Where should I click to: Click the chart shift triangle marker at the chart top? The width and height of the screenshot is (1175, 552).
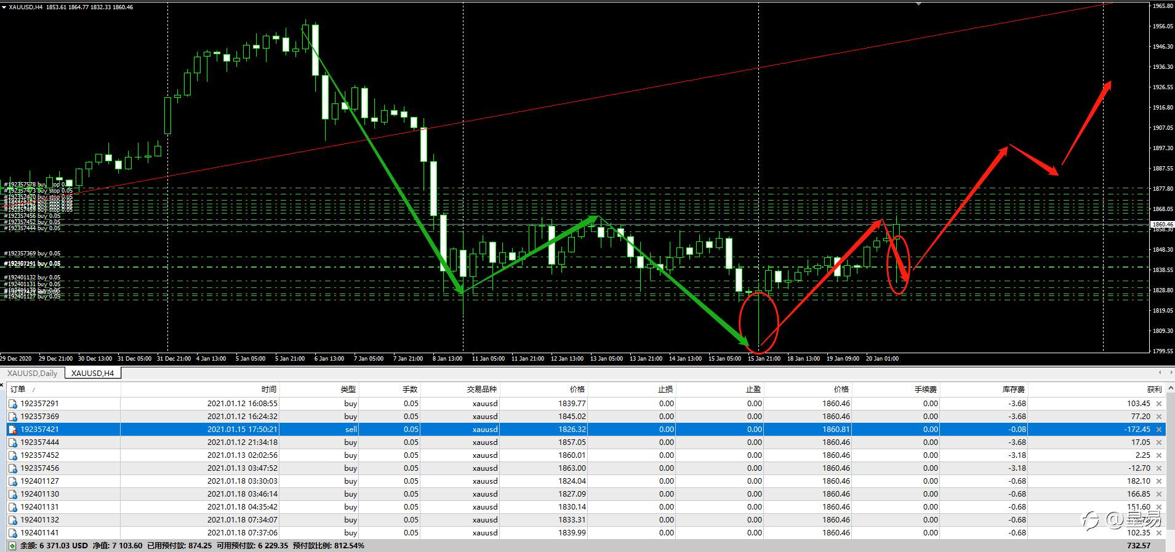(918, 4)
